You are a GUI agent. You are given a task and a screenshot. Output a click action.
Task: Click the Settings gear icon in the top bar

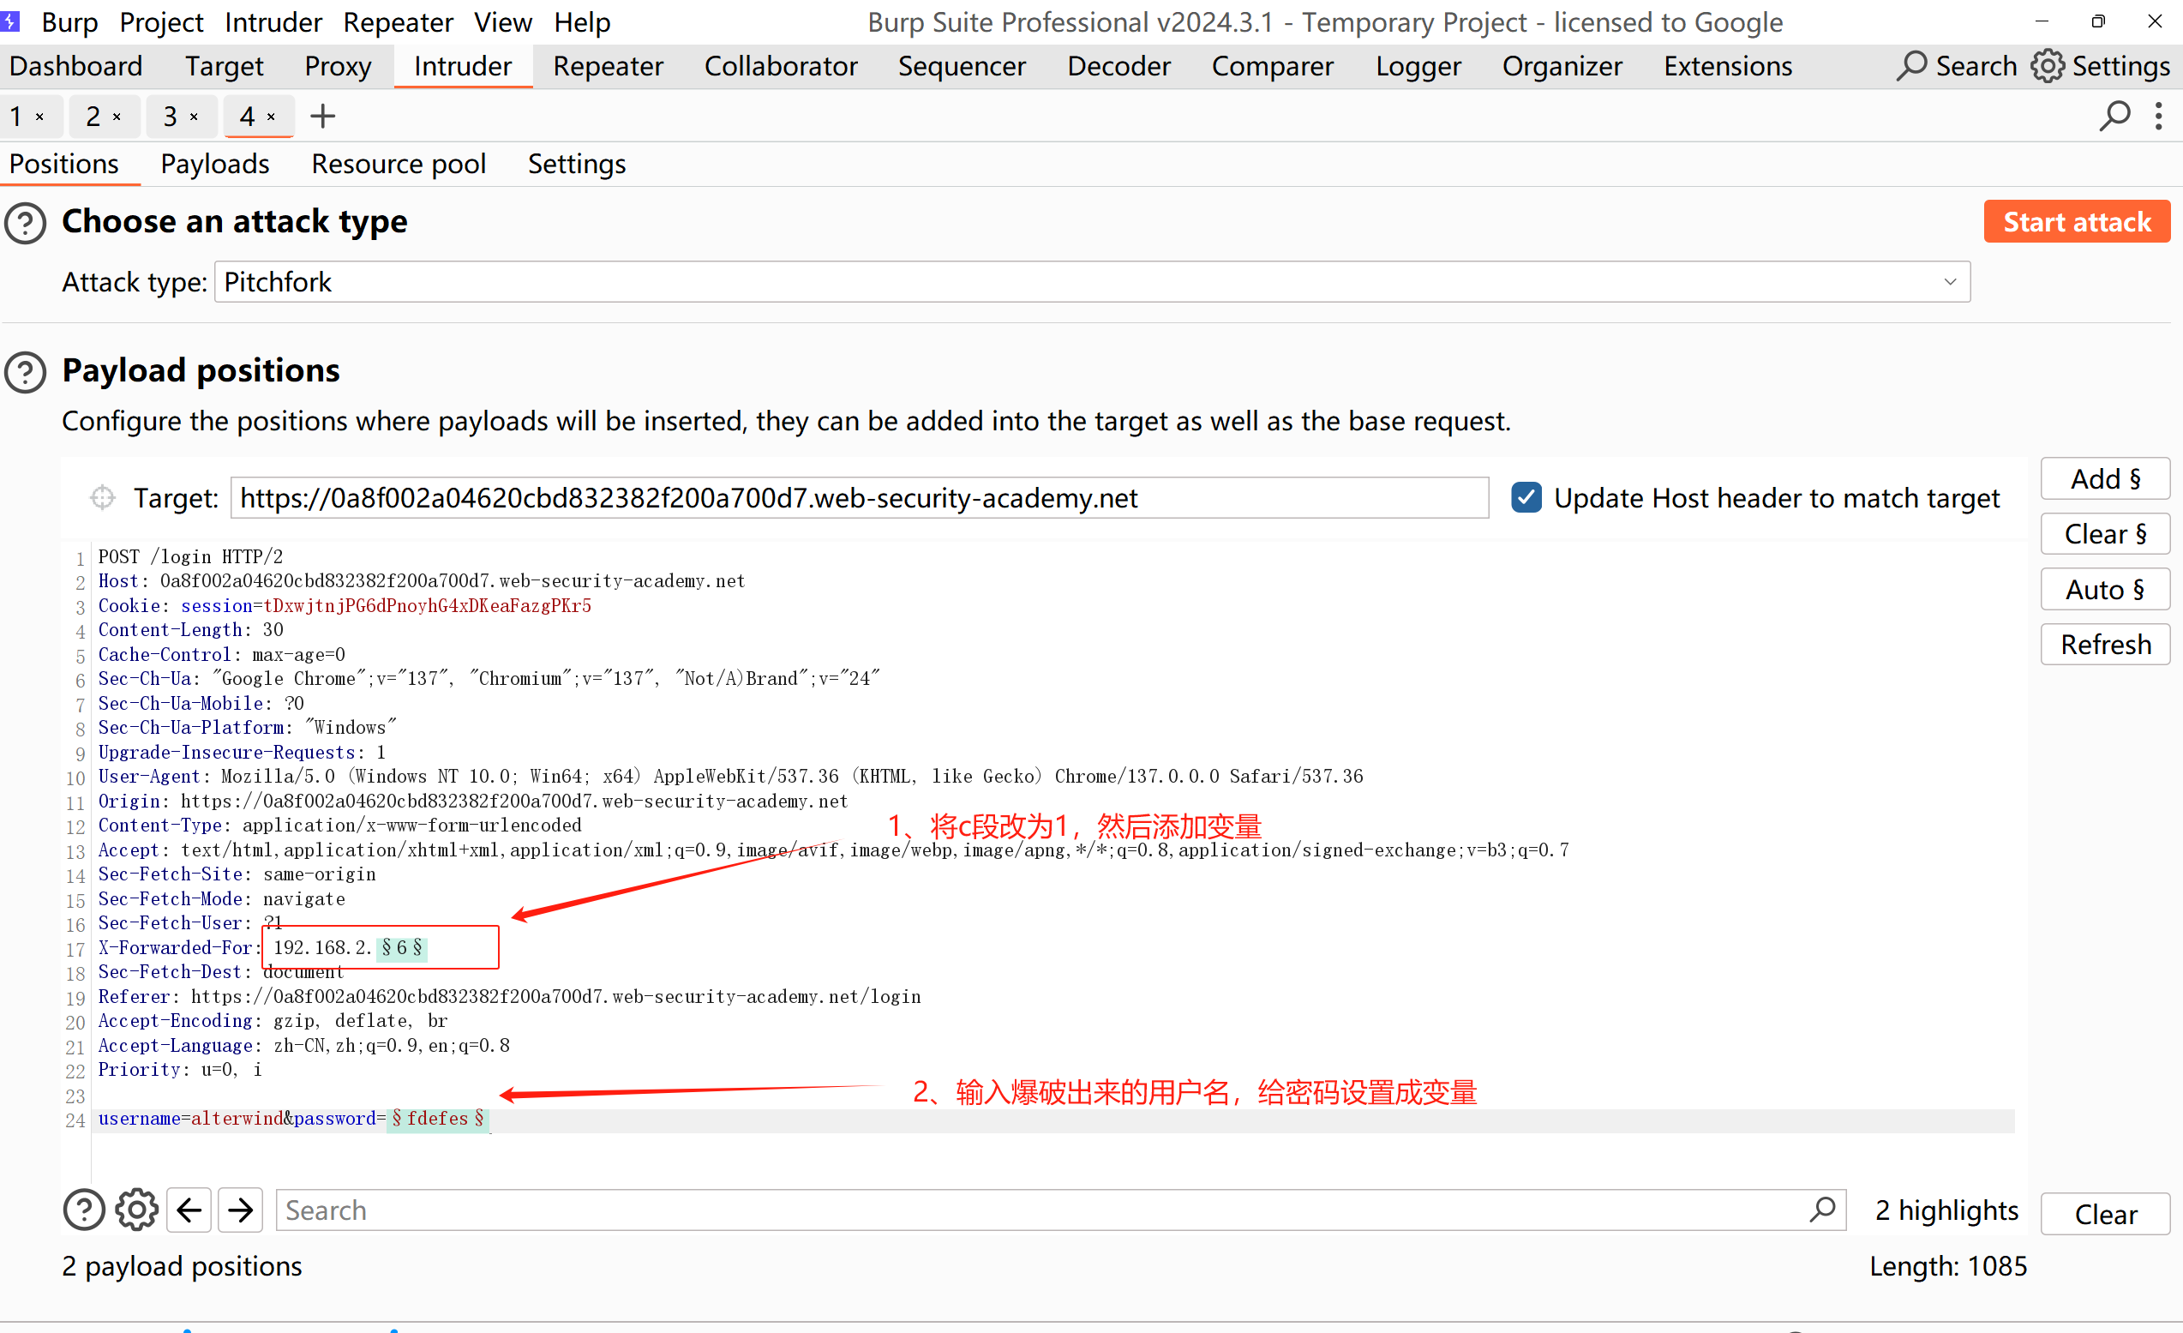pyautogui.click(x=2047, y=67)
